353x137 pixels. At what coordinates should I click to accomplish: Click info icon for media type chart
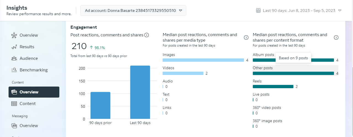click(246, 37)
